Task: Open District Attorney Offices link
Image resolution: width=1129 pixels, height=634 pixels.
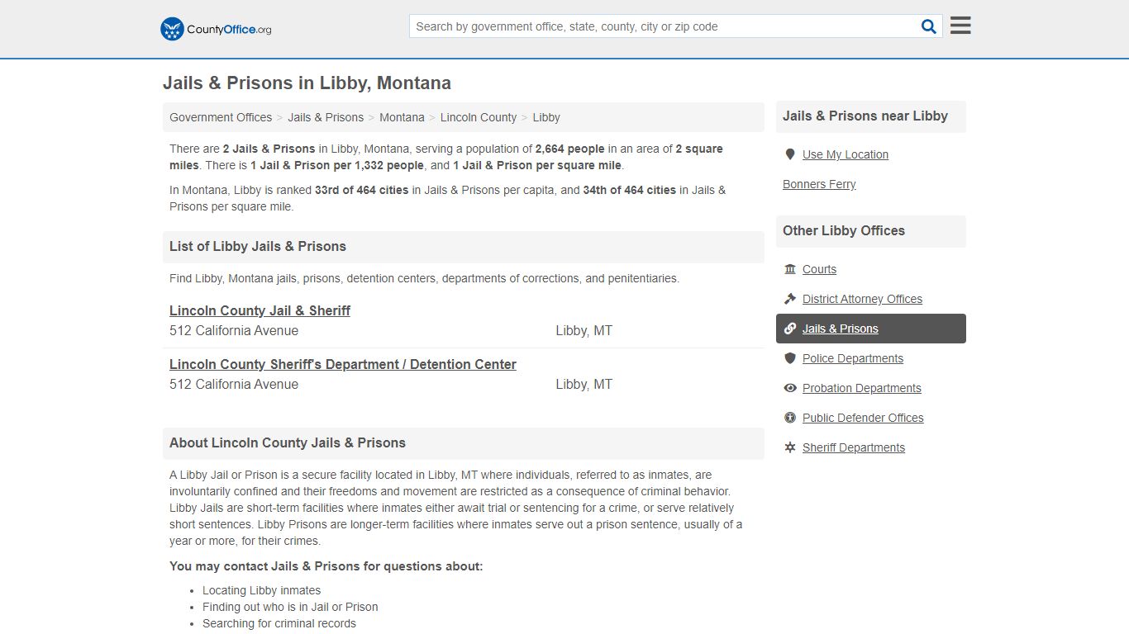Action: 862,299
